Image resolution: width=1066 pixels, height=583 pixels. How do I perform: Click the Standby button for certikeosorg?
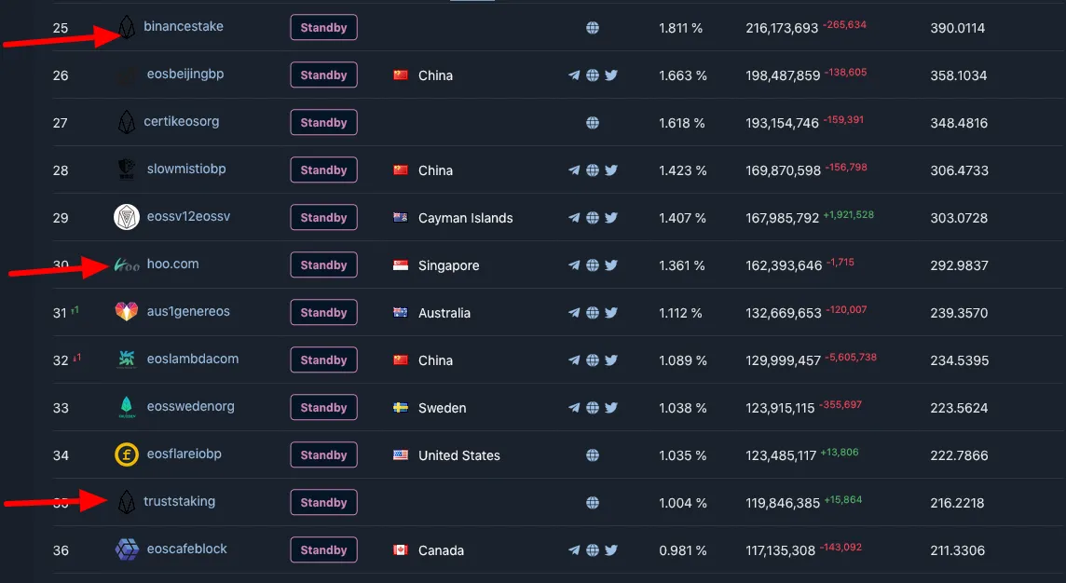323,122
